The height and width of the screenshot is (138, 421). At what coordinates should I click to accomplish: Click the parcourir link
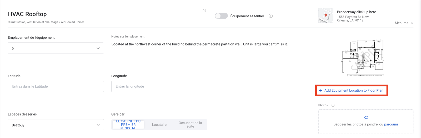tap(391, 124)
